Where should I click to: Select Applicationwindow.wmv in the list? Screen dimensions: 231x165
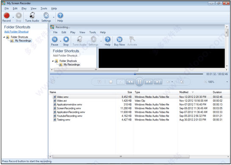pos(70,105)
